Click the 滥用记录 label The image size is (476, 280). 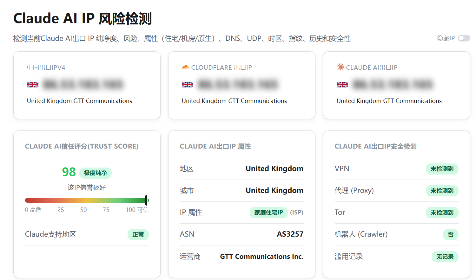[349, 256]
